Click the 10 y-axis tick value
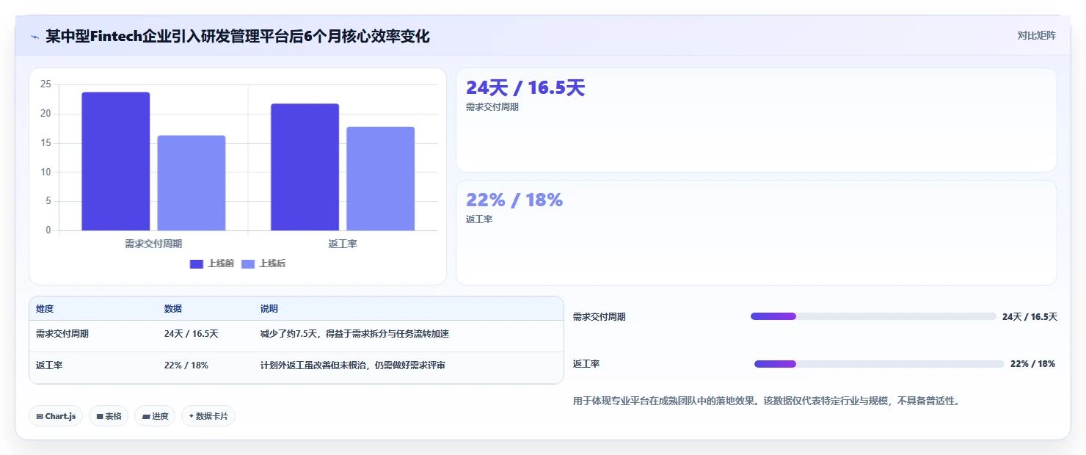Screen dimensions: 1086x455 (45, 172)
